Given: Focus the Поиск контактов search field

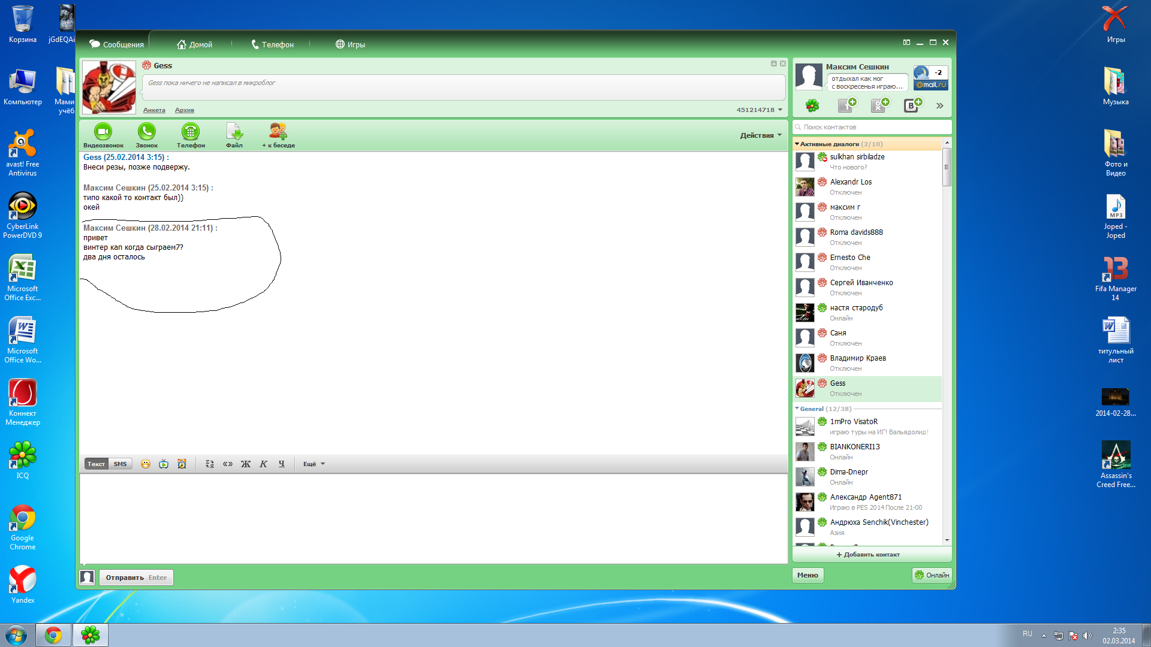Looking at the screenshot, I should click(x=872, y=127).
